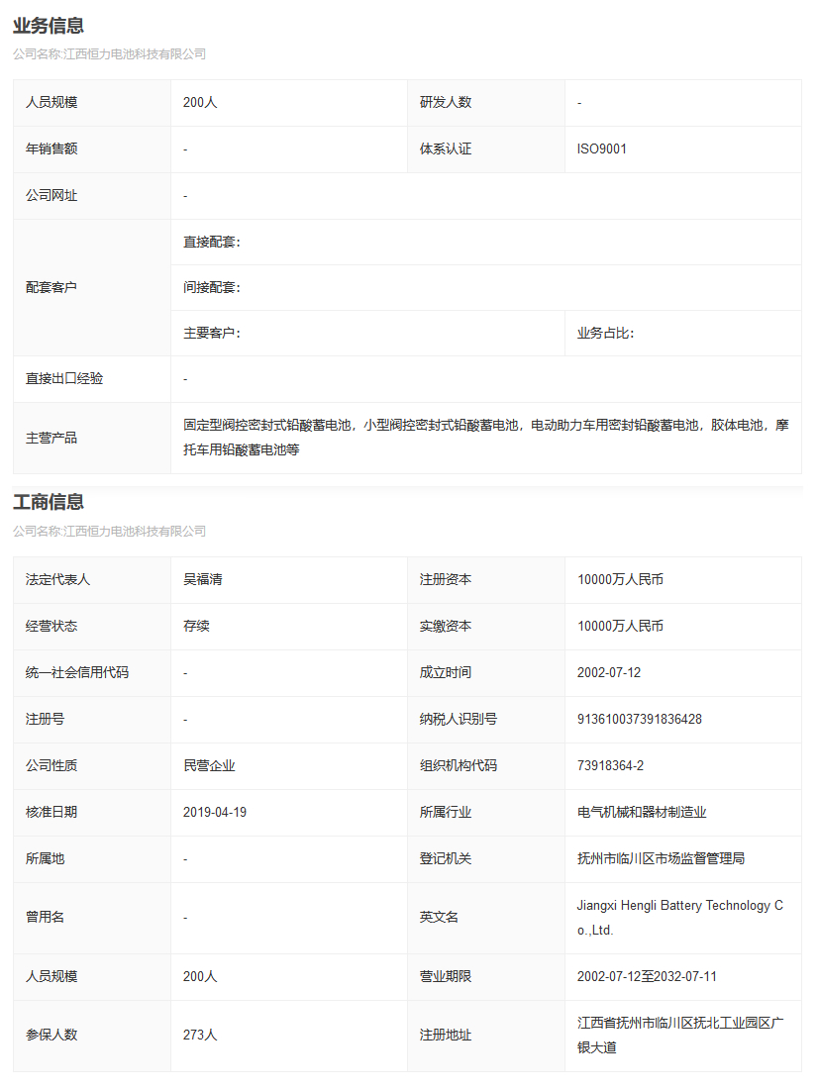Click the 工商信息 section heading
The width and height of the screenshot is (818, 1089).
(48, 502)
